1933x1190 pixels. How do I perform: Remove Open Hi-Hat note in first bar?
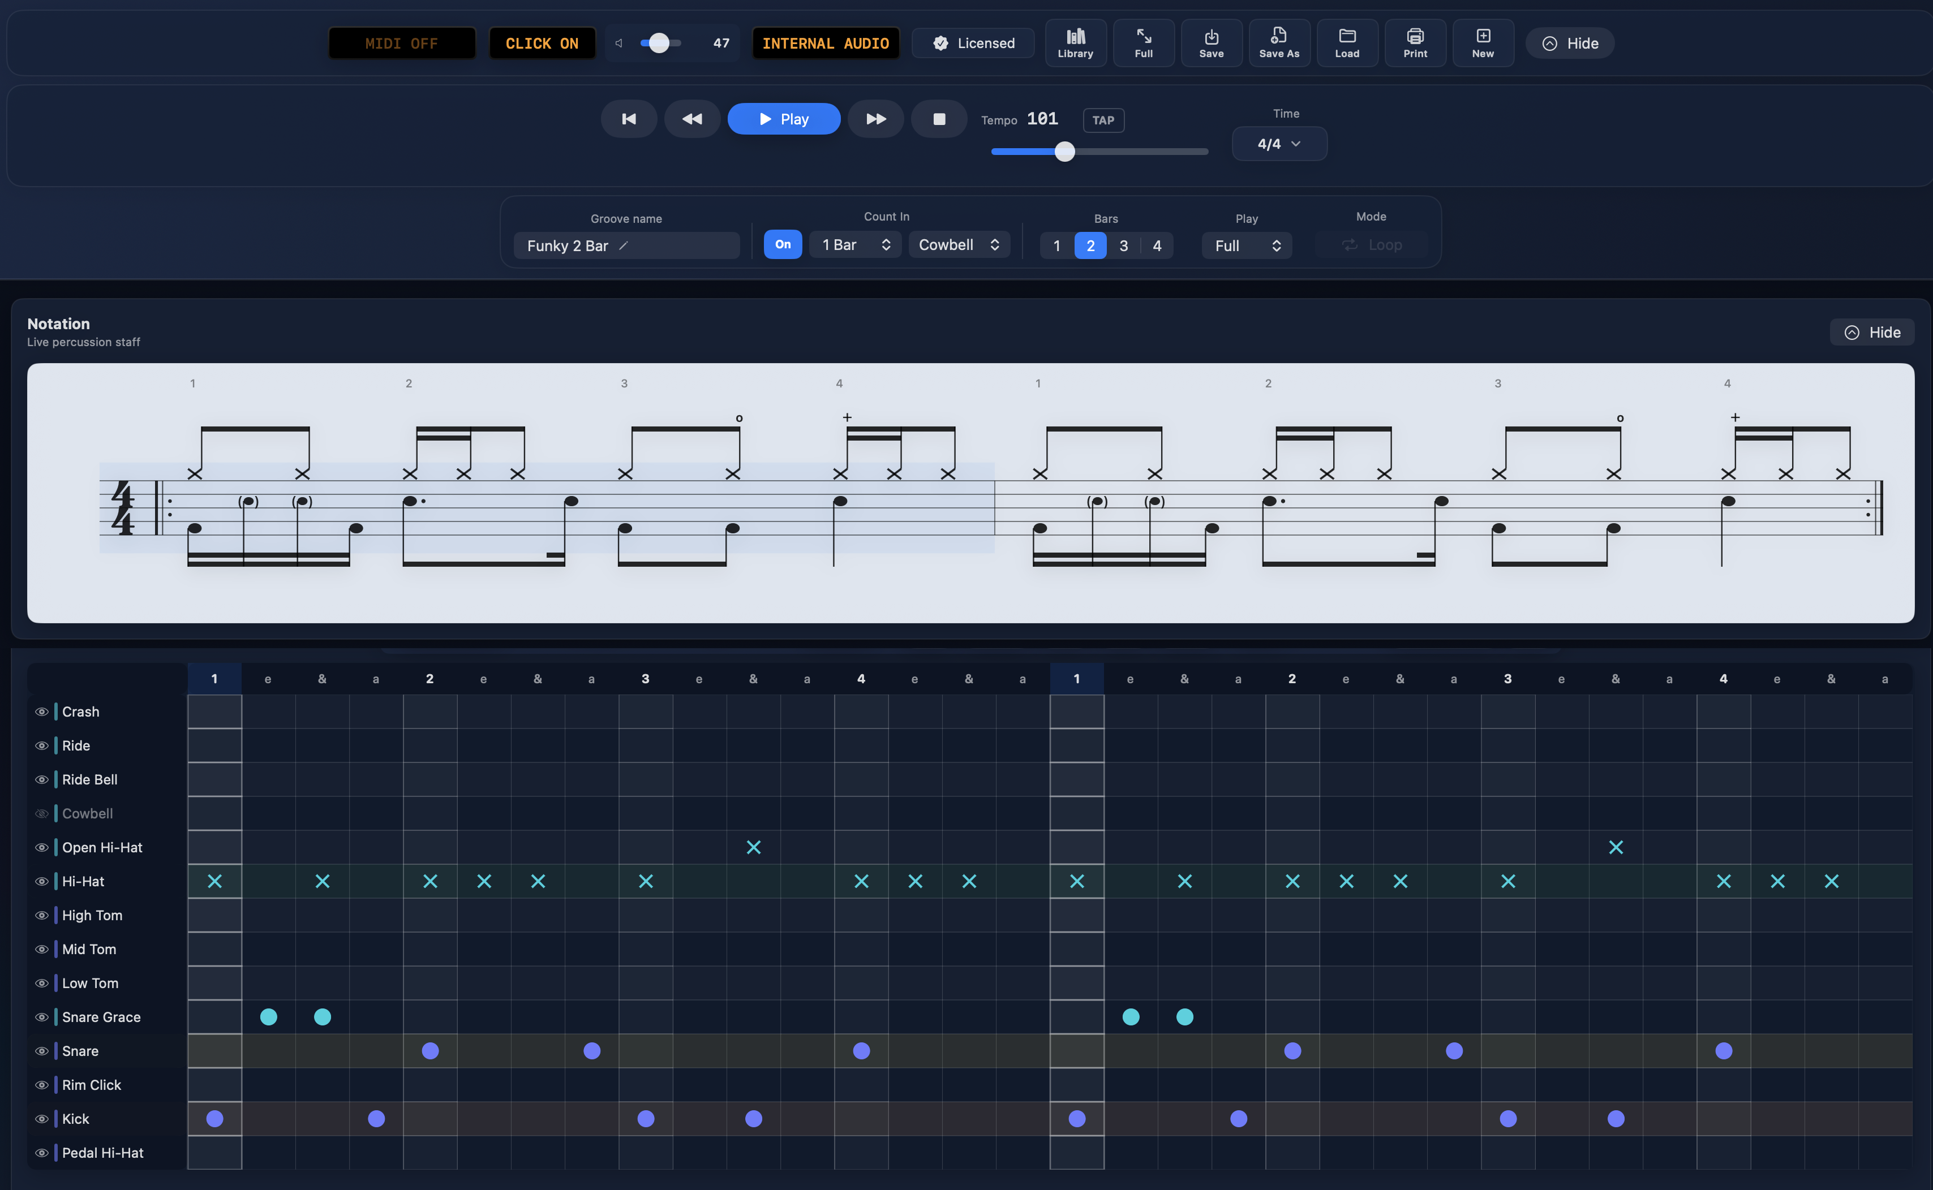(x=754, y=848)
